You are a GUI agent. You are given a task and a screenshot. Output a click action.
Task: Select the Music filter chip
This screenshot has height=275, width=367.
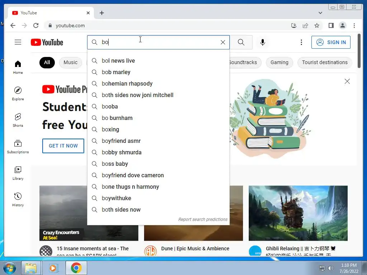click(71, 62)
